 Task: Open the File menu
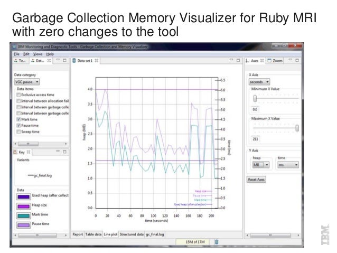point(16,54)
